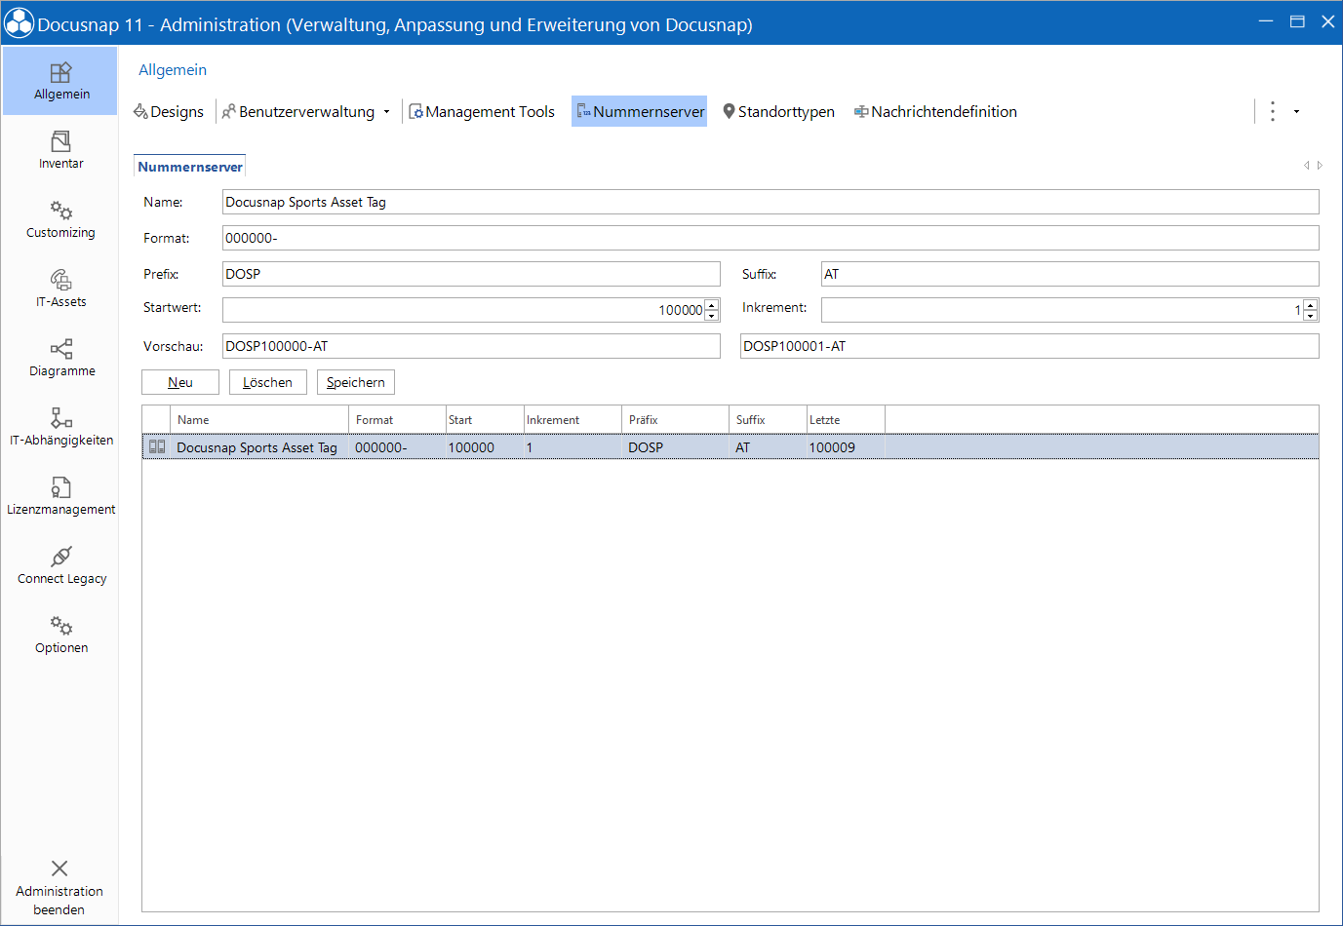1343x926 pixels.
Task: Open Standorttypen from the toolbar
Action: [778, 111]
